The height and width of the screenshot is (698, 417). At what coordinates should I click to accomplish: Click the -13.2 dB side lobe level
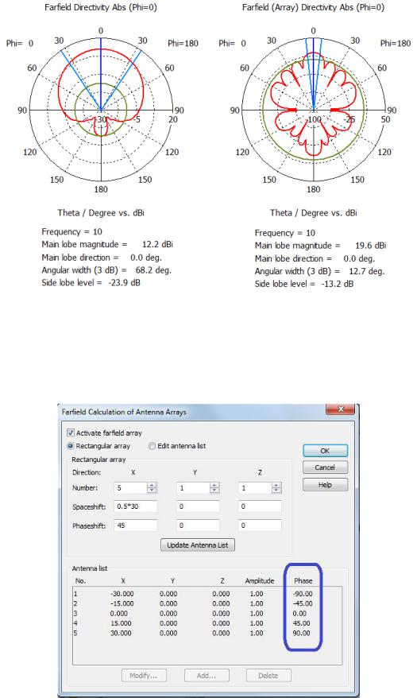tap(338, 284)
